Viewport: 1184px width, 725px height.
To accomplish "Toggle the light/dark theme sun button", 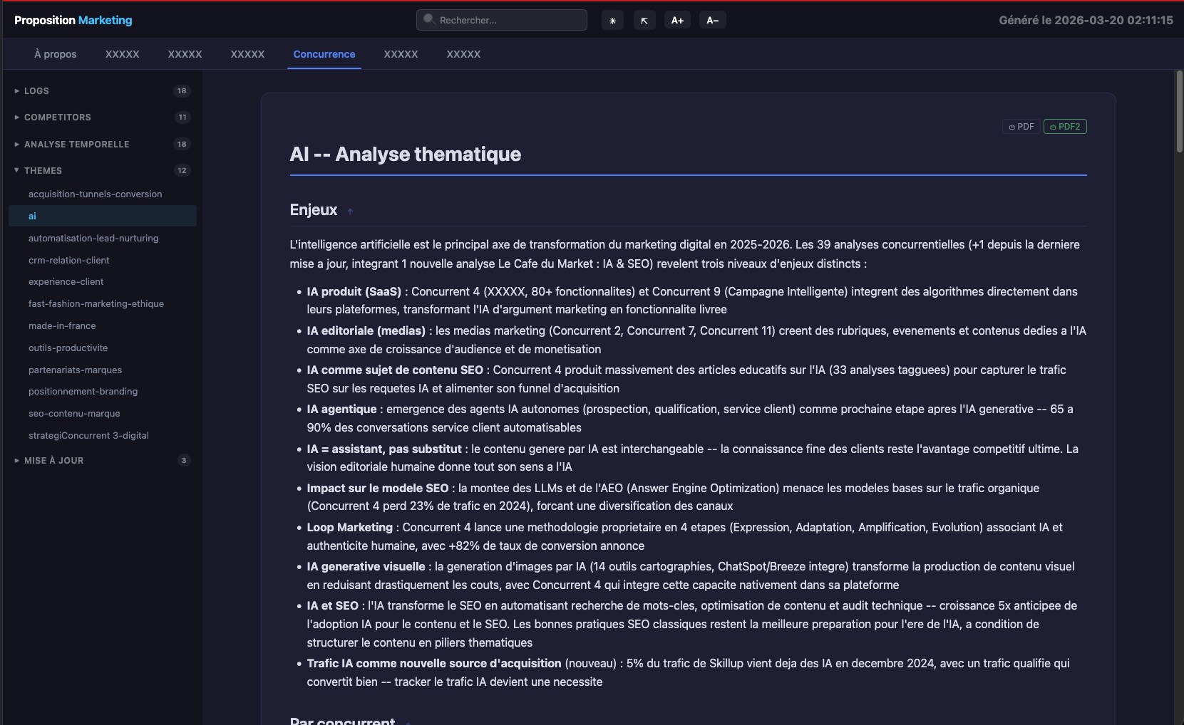I will click(612, 21).
